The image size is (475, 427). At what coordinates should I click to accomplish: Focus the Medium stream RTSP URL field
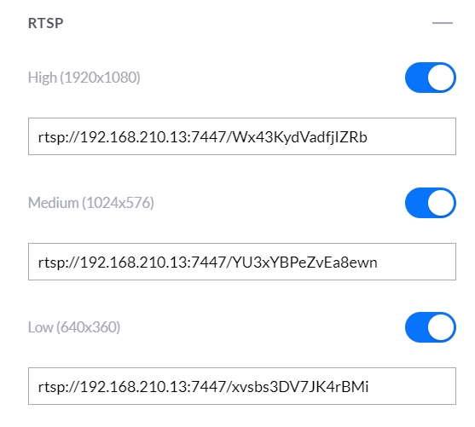tap(242, 262)
